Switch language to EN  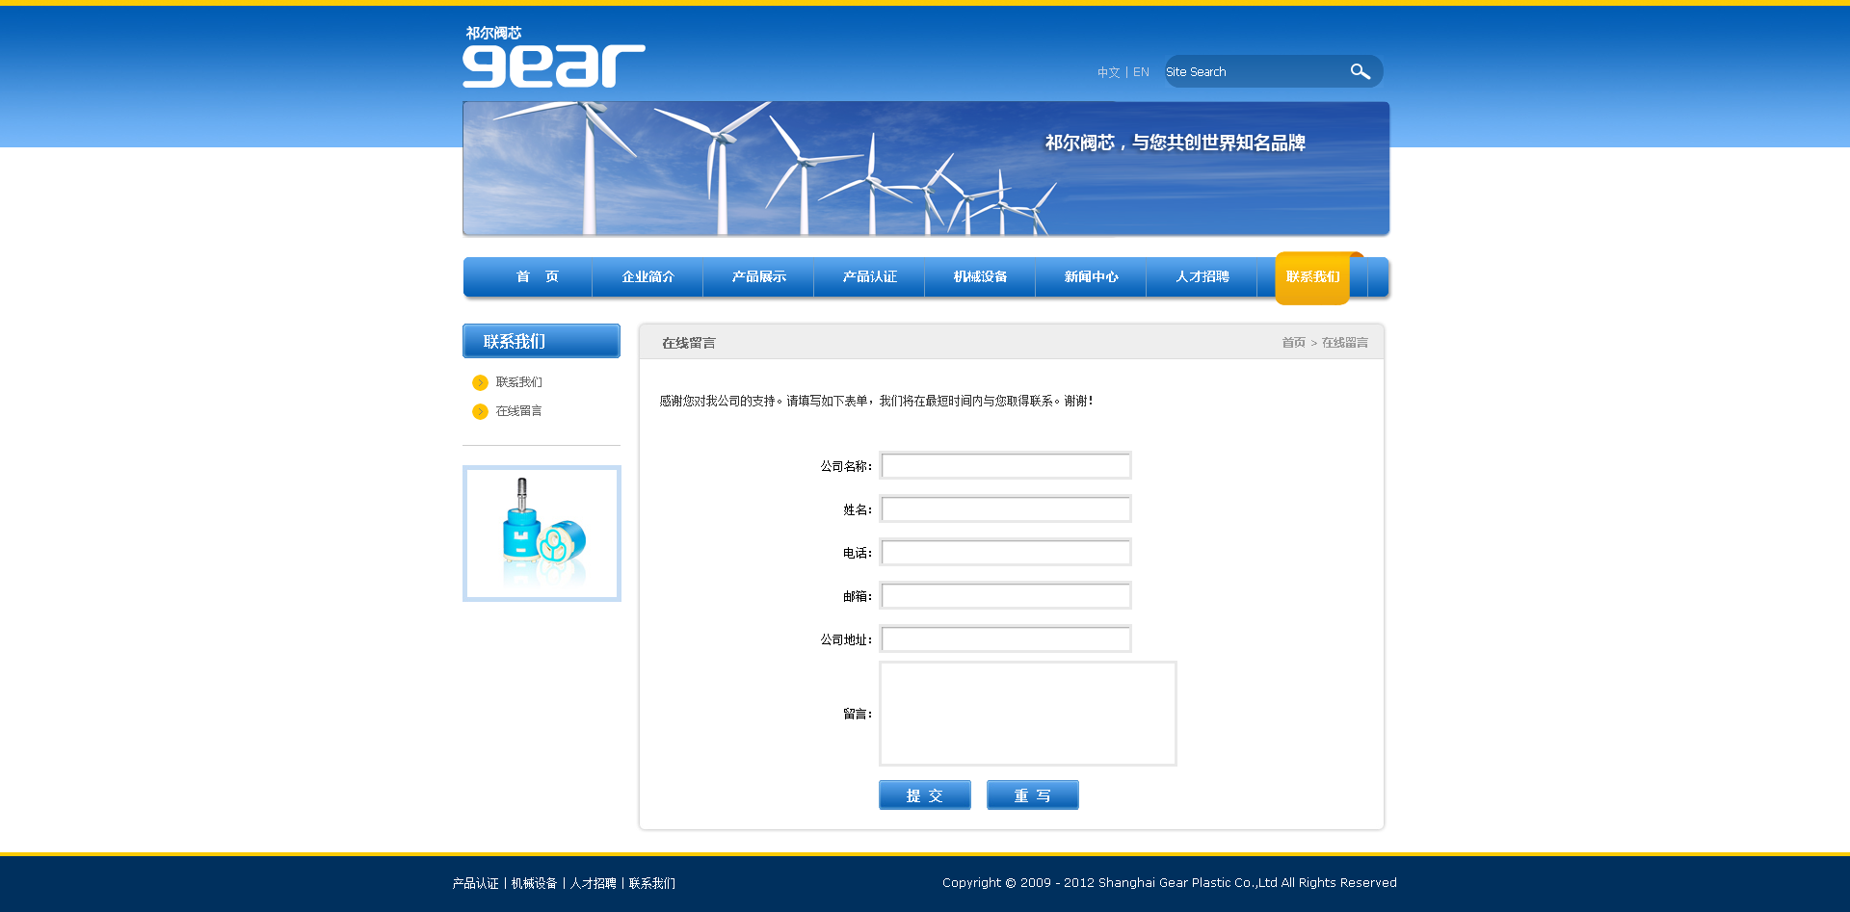coord(1141,72)
